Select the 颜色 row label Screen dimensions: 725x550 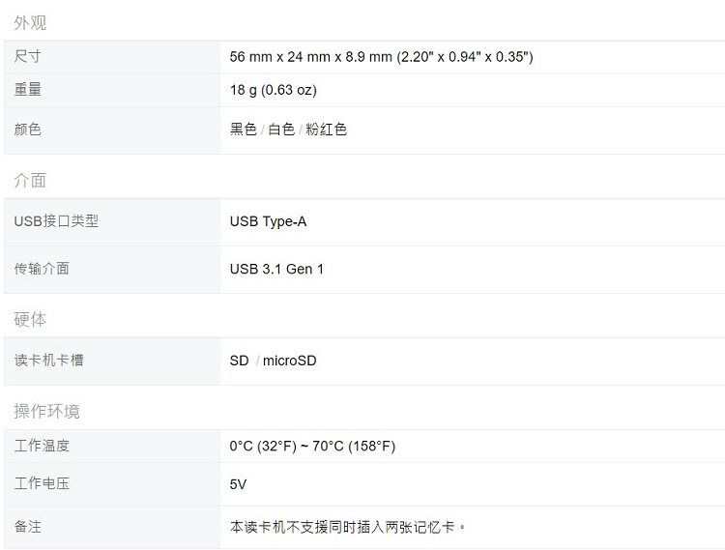[x=28, y=129]
